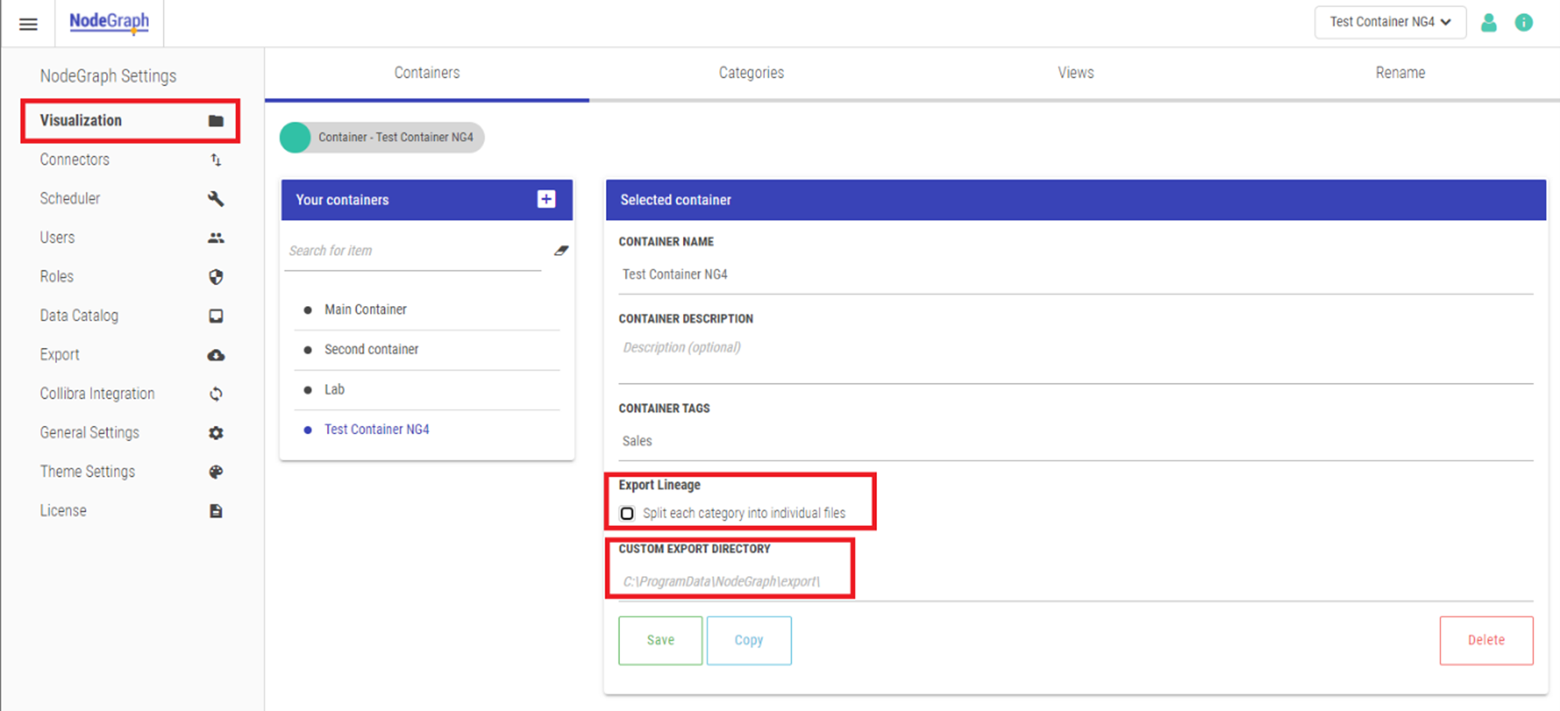Click the Scheduler wrench icon
The height and width of the screenshot is (711, 1560).
(x=216, y=199)
